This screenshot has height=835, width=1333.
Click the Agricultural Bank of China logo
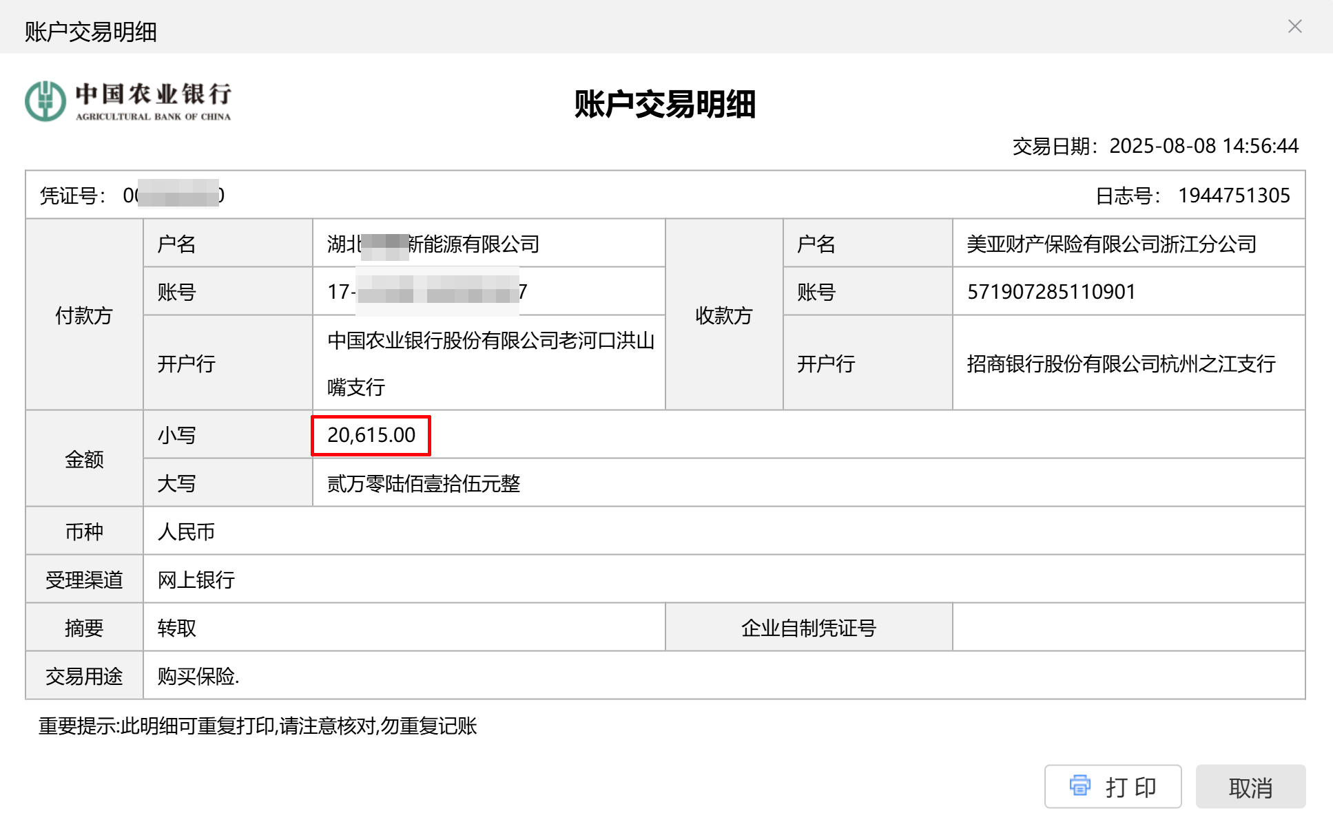click(128, 102)
